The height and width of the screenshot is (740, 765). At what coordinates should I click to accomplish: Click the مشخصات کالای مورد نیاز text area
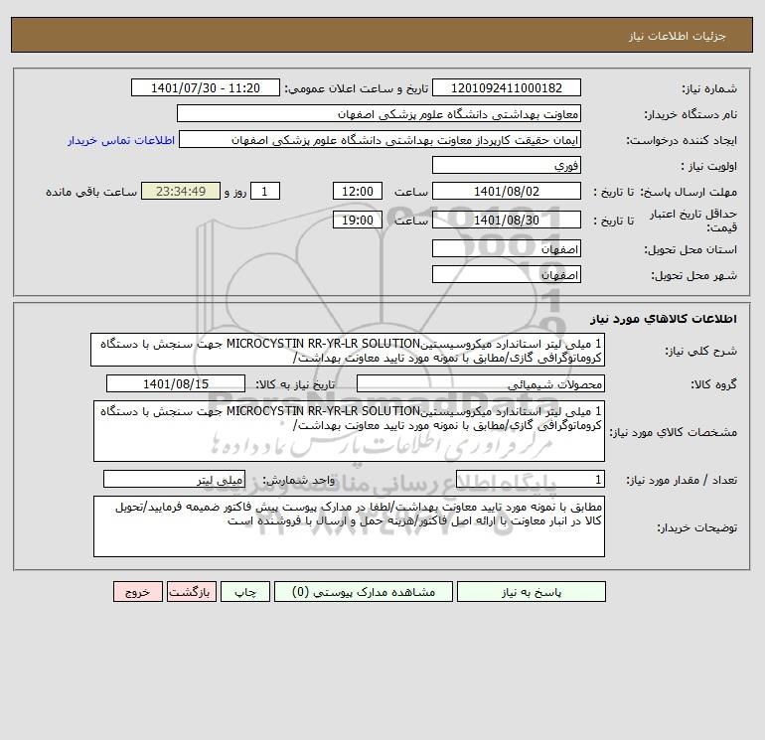(x=349, y=431)
